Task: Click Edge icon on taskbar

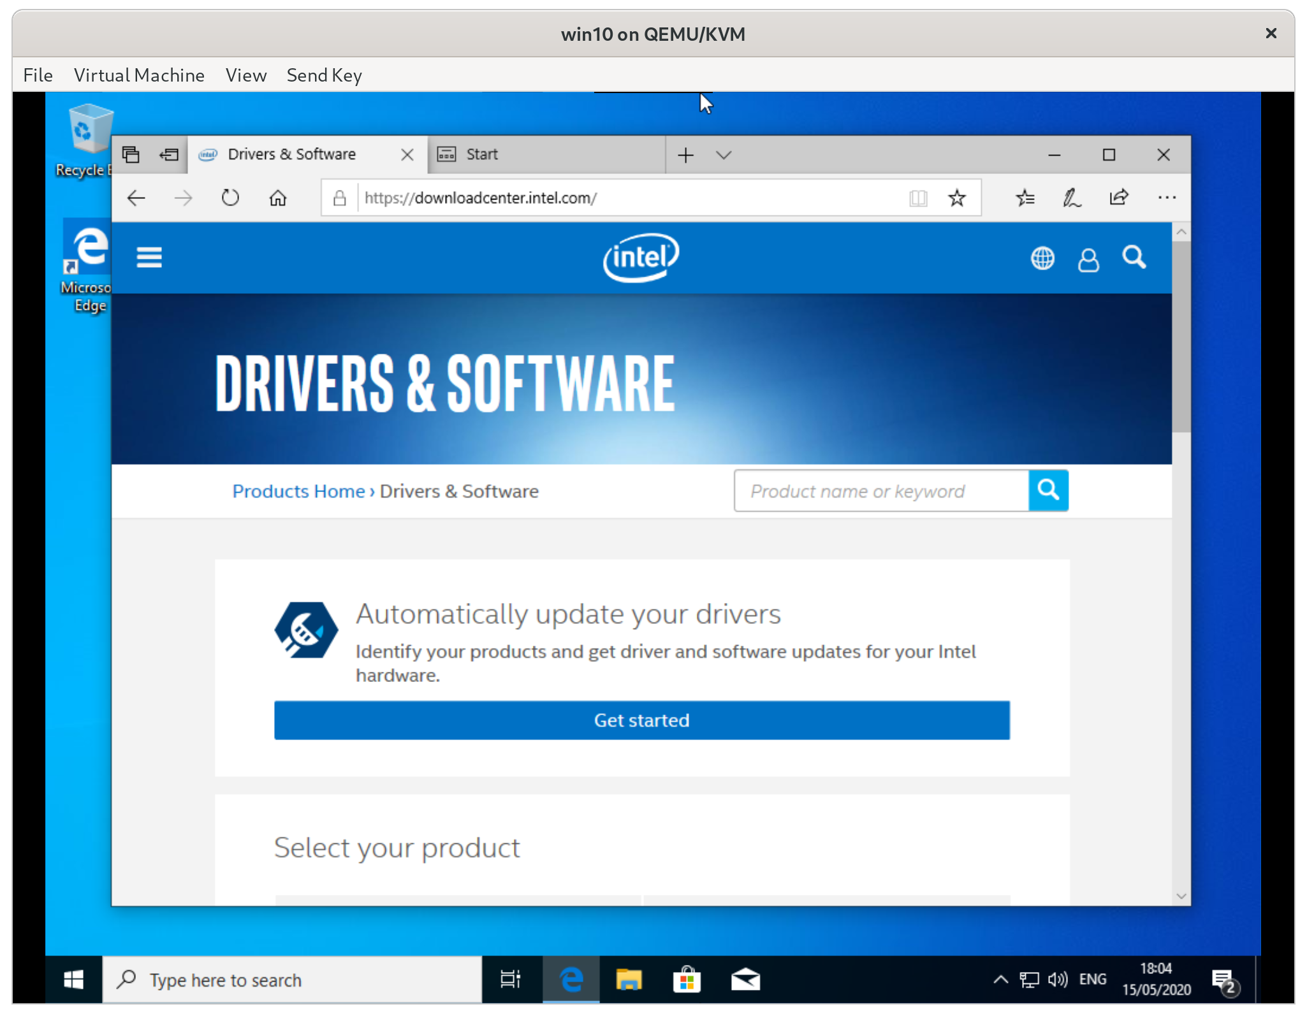Action: (571, 980)
